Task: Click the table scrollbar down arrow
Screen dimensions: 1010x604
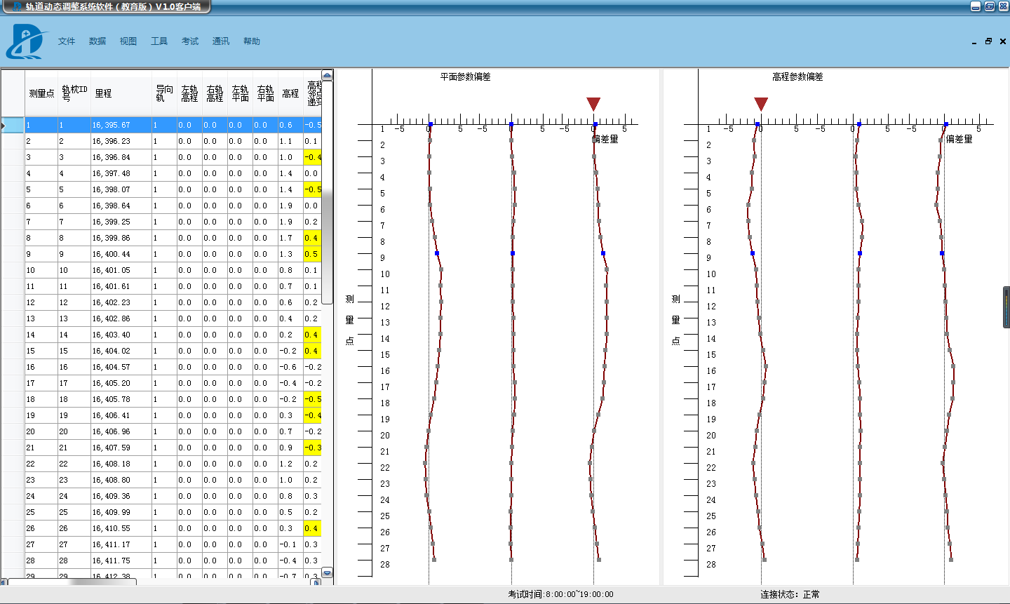Action: pyautogui.click(x=327, y=572)
